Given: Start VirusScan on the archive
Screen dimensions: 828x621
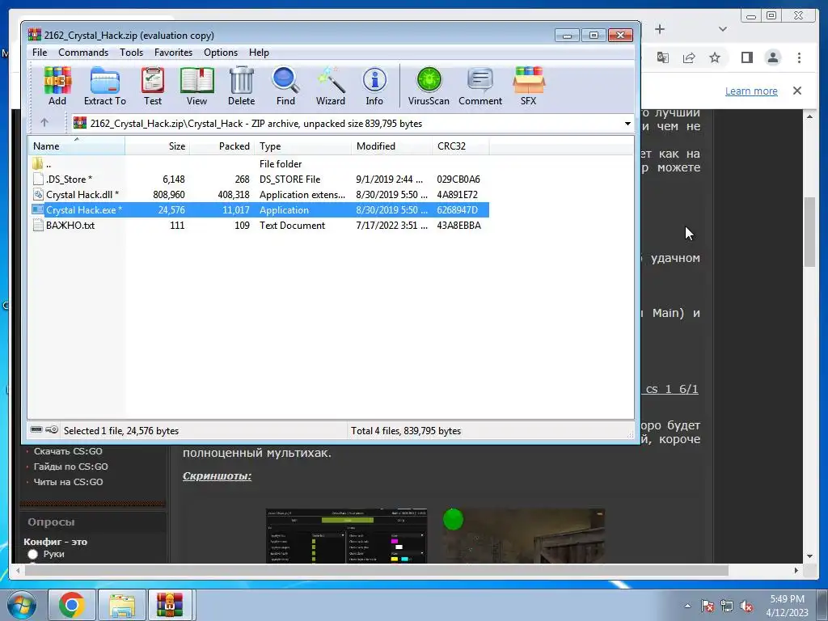Looking at the screenshot, I should click(429, 86).
